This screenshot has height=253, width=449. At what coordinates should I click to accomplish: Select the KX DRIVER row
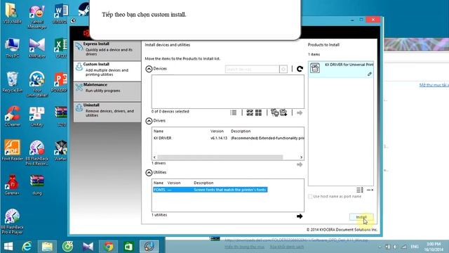(x=228, y=138)
